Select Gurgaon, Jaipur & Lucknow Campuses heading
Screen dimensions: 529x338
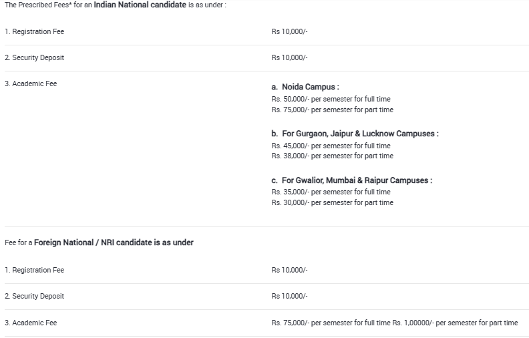355,134
